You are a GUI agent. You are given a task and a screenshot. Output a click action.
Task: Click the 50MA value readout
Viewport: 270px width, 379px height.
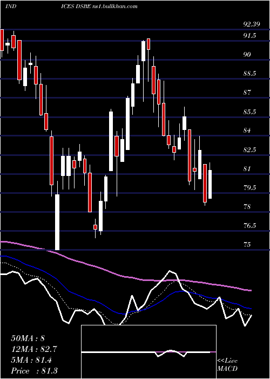coord(28,338)
